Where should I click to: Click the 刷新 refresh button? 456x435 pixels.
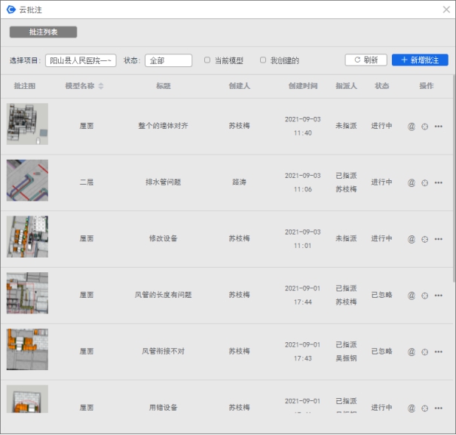pos(366,60)
